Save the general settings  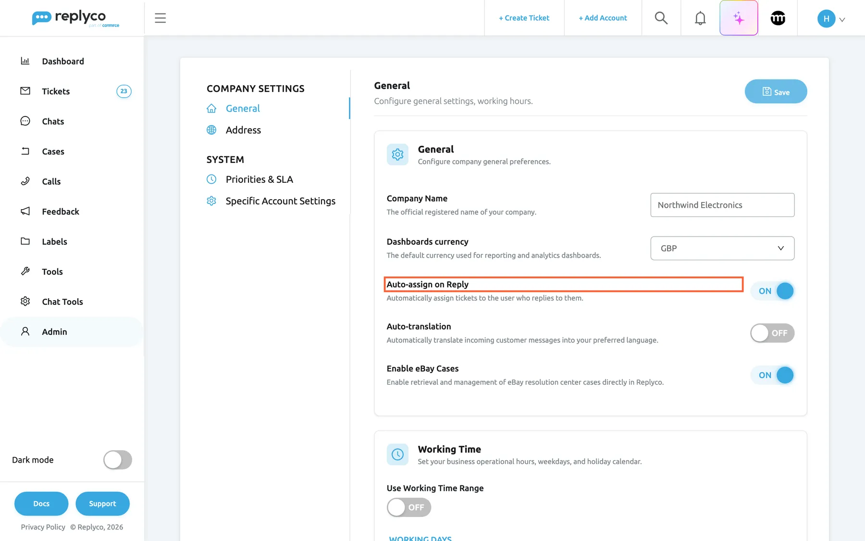tap(776, 91)
